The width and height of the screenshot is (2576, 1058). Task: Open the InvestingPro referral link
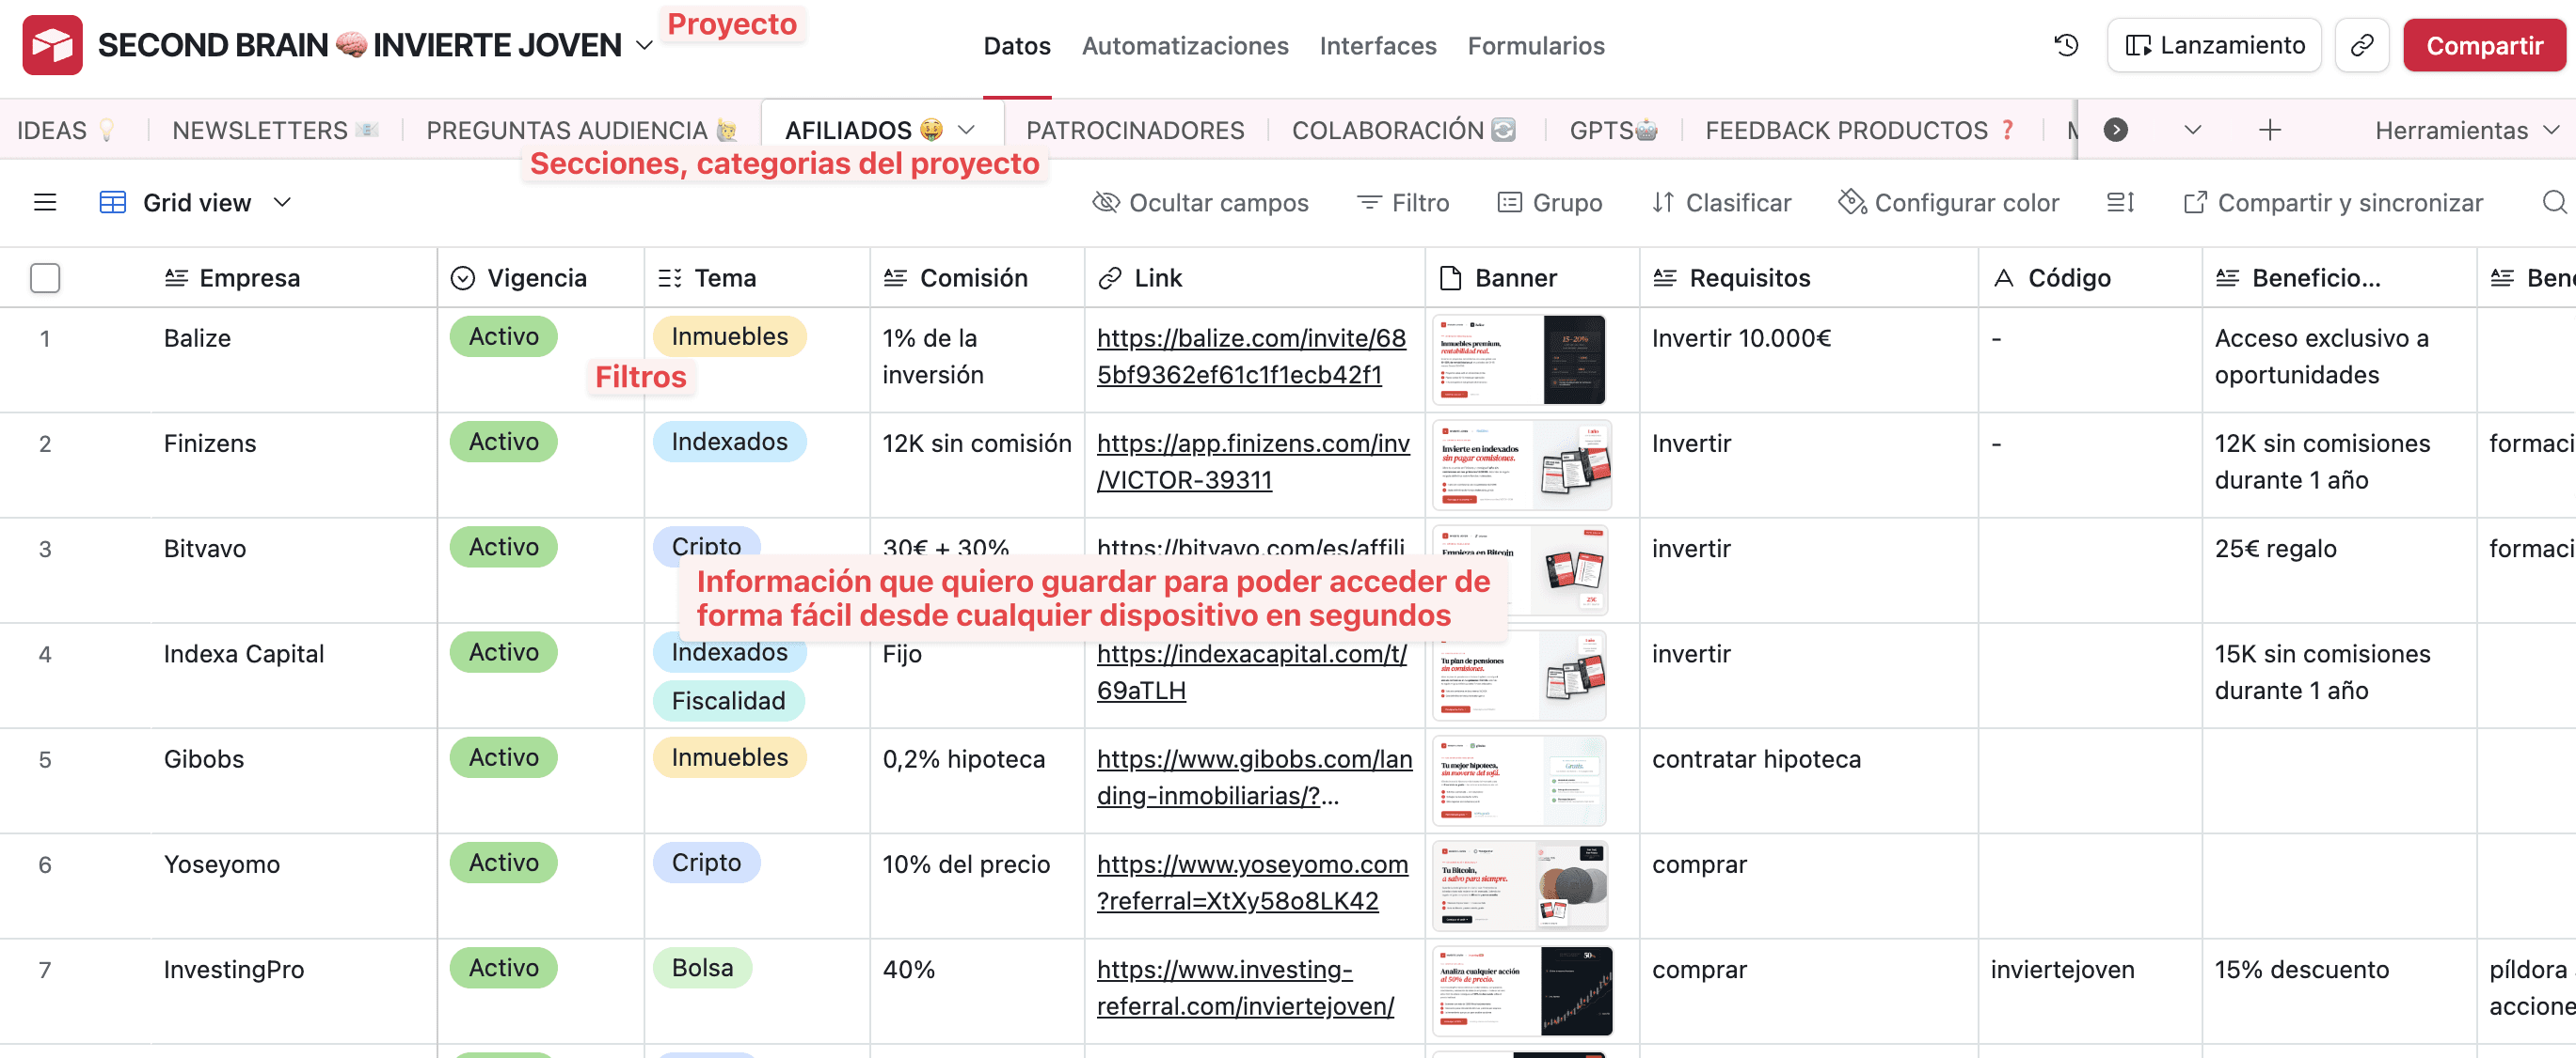(1245, 988)
